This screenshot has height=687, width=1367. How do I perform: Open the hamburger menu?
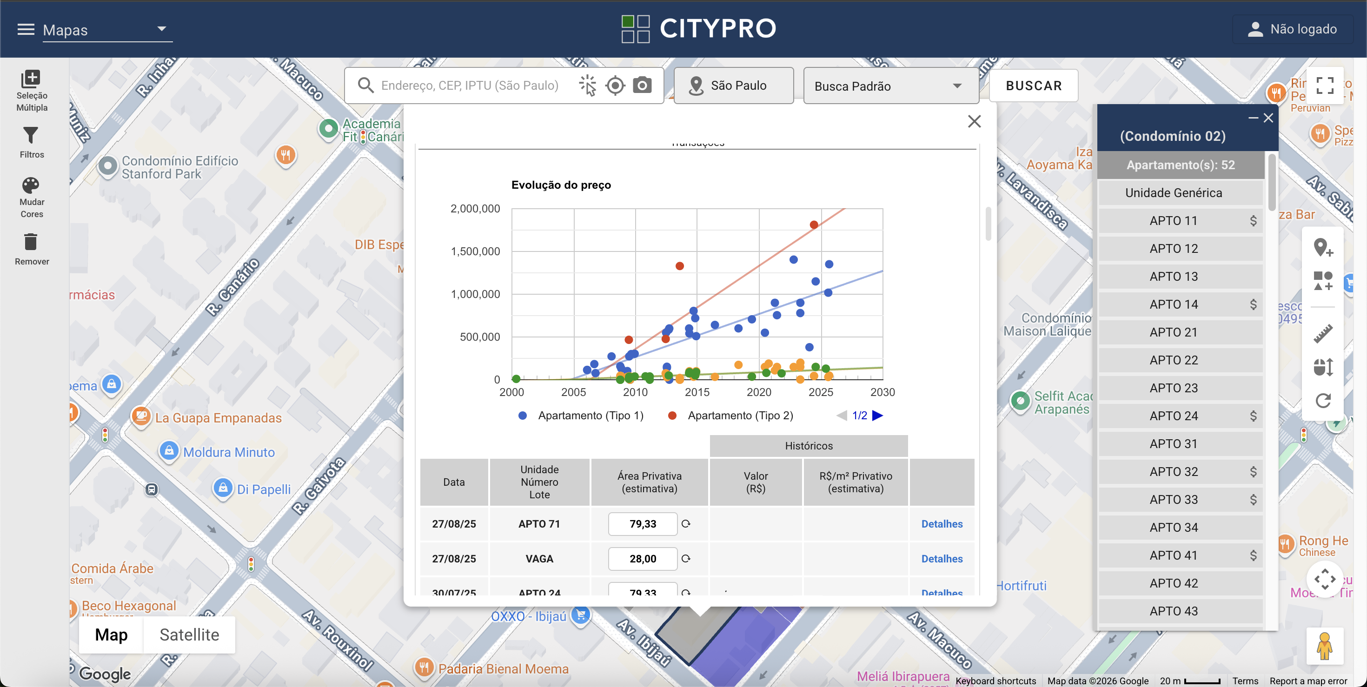(26, 29)
